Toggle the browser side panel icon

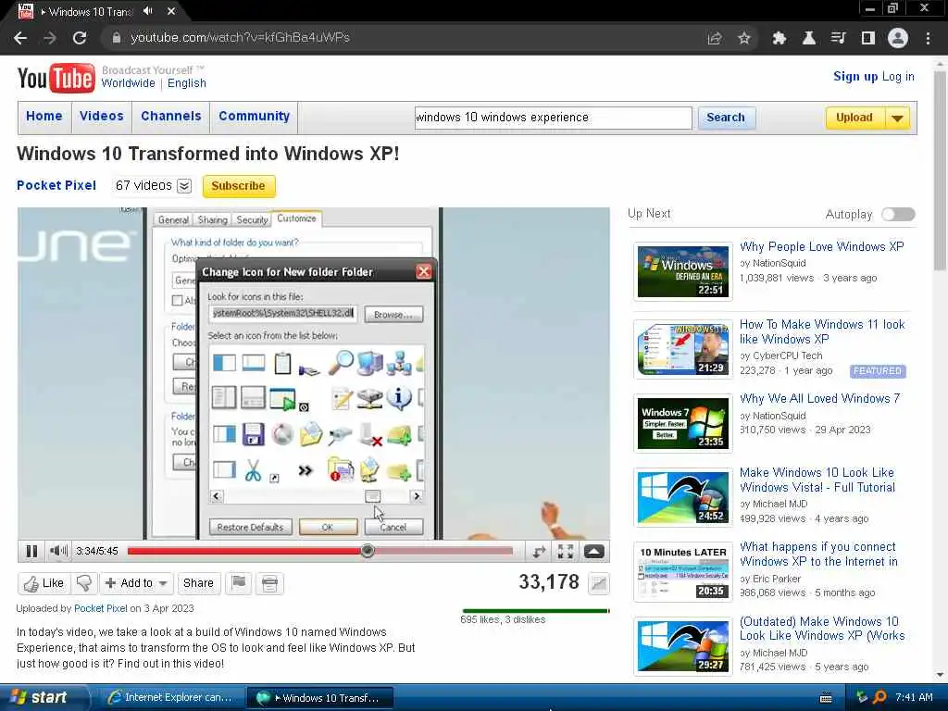(x=868, y=38)
